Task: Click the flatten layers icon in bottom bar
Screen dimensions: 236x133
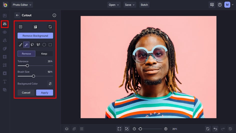Action: (74, 129)
